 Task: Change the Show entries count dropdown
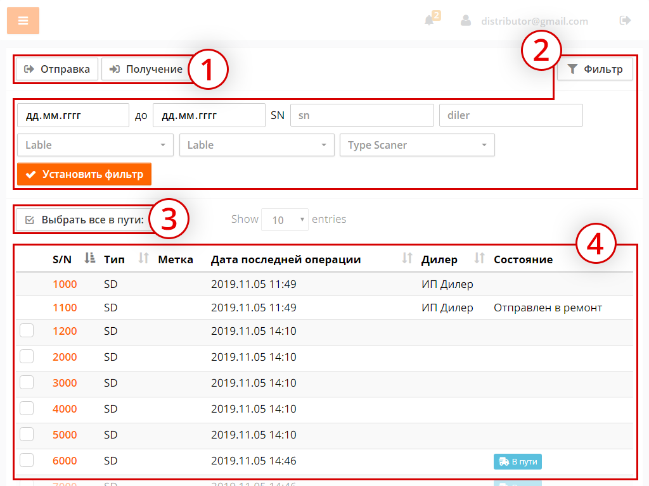(285, 220)
